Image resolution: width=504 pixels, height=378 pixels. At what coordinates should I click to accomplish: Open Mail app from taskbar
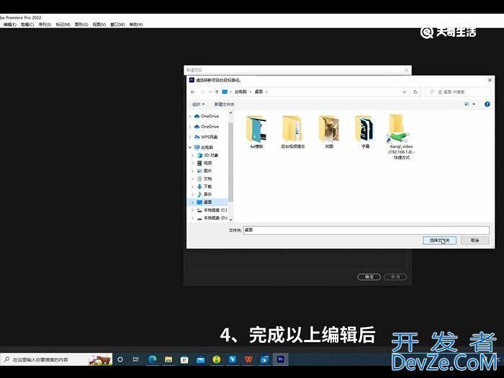(201, 359)
